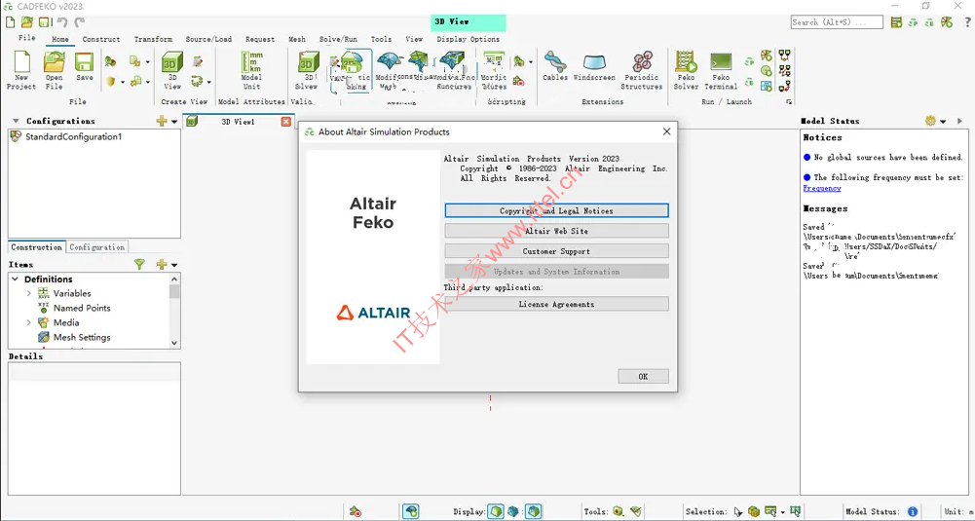Open the Model Unit settings
The width and height of the screenshot is (975, 521).
[x=252, y=70]
